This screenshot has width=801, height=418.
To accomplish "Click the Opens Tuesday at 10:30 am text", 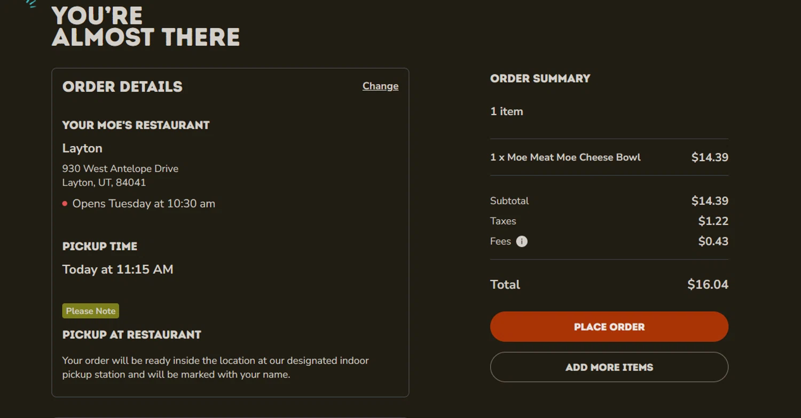I will pos(144,204).
